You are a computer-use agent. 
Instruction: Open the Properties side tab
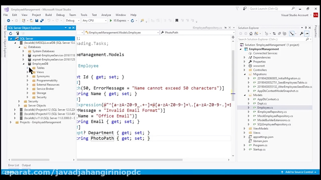(x=316, y=31)
